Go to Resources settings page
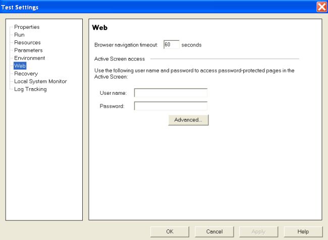 27,42
